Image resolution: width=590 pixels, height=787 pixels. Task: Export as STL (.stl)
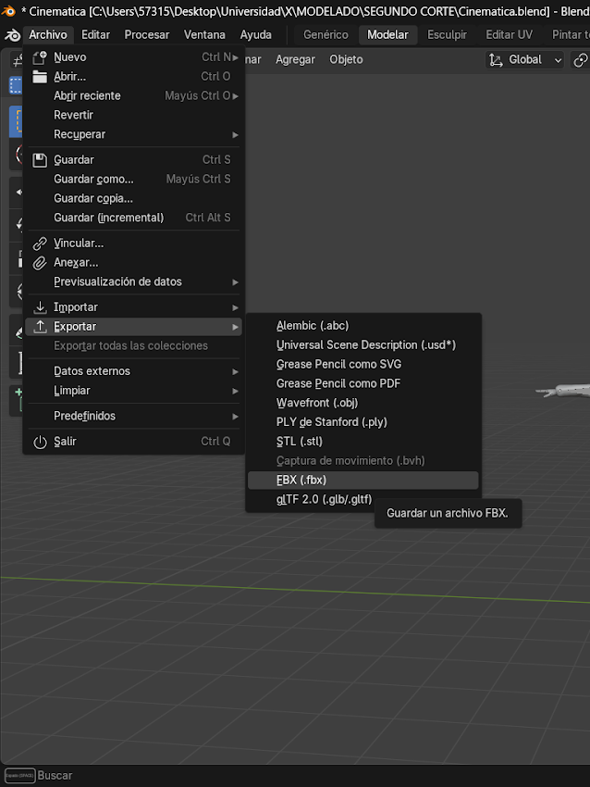pos(363,442)
